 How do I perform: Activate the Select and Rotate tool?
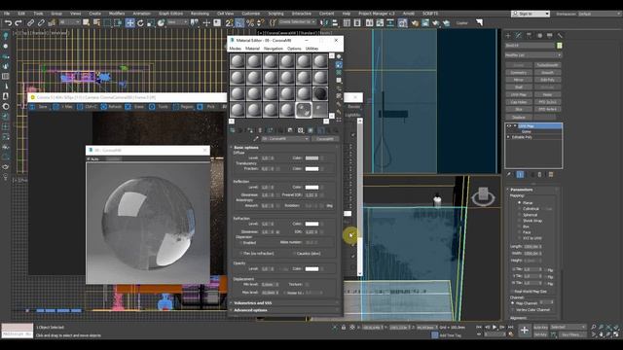140,23
